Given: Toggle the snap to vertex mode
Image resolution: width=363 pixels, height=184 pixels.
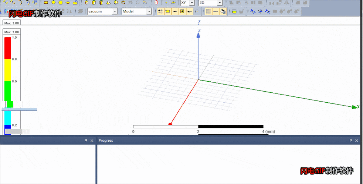Looking at the screenshot, I should [167, 11].
